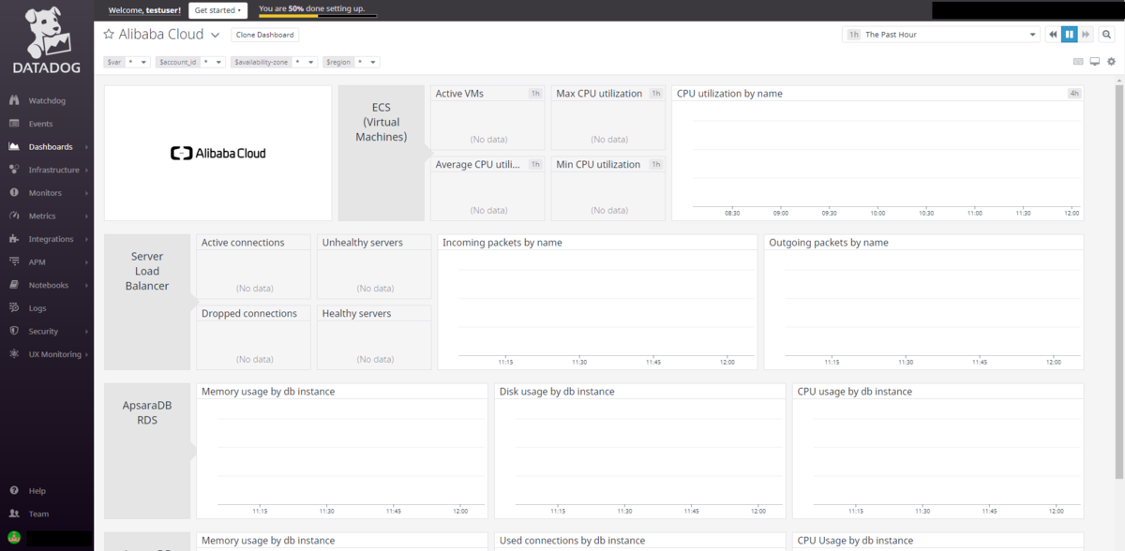Click the Dropped connections widget title
Image resolution: width=1125 pixels, height=551 pixels.
pos(249,314)
